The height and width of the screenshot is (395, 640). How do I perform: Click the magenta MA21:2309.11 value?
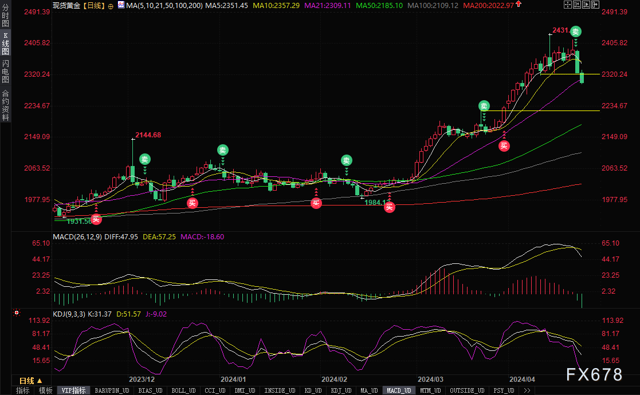pyautogui.click(x=328, y=6)
